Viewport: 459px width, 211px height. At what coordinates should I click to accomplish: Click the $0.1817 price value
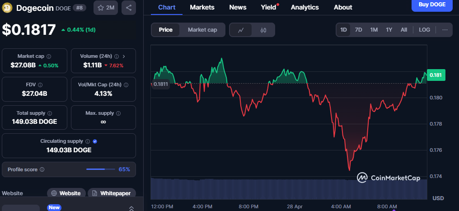pos(29,30)
